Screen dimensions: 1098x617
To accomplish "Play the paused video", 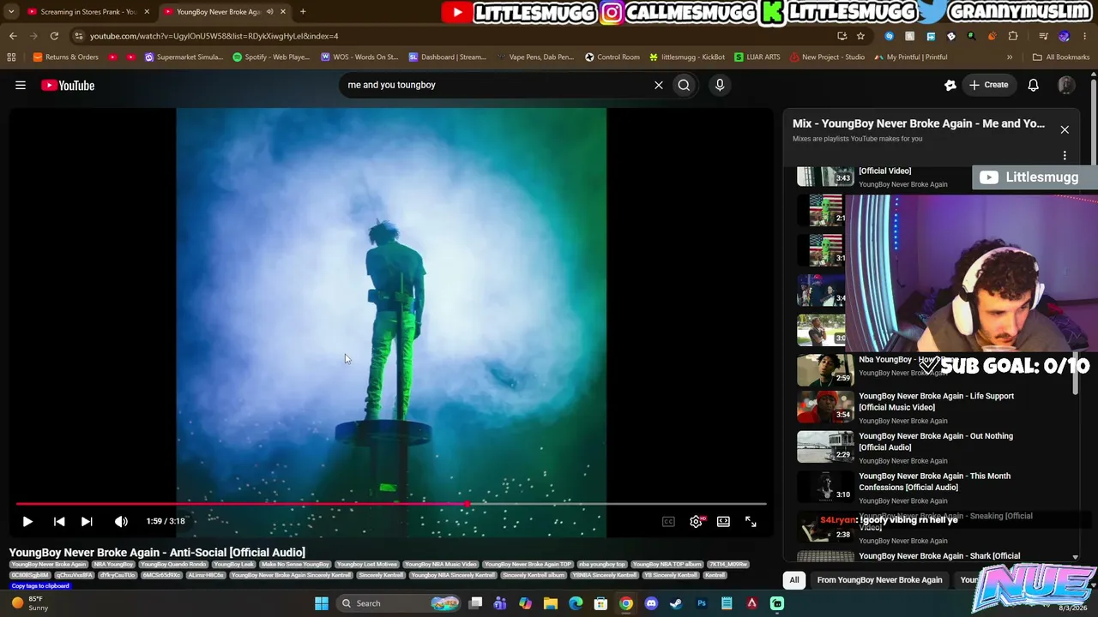I will pyautogui.click(x=27, y=521).
